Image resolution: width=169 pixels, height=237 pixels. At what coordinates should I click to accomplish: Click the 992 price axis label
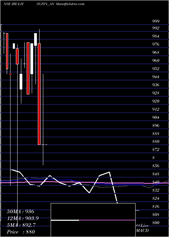coord(155,28)
